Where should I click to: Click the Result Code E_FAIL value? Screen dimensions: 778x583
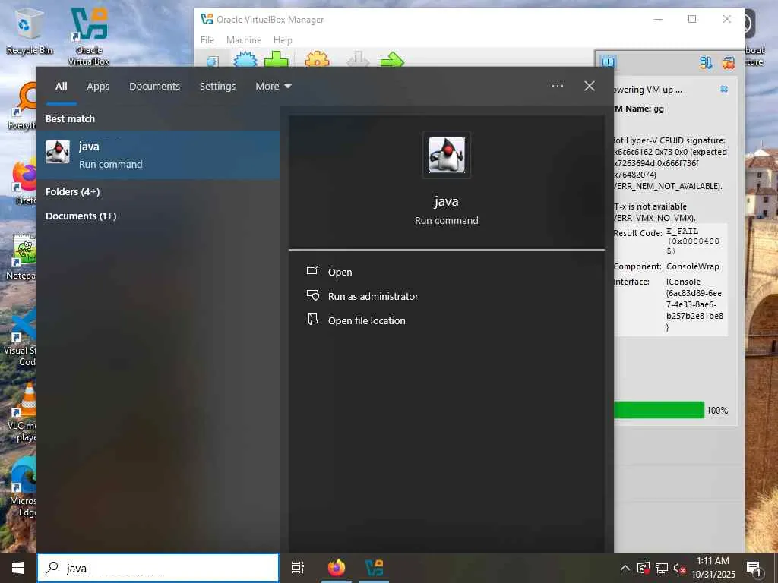(693, 241)
